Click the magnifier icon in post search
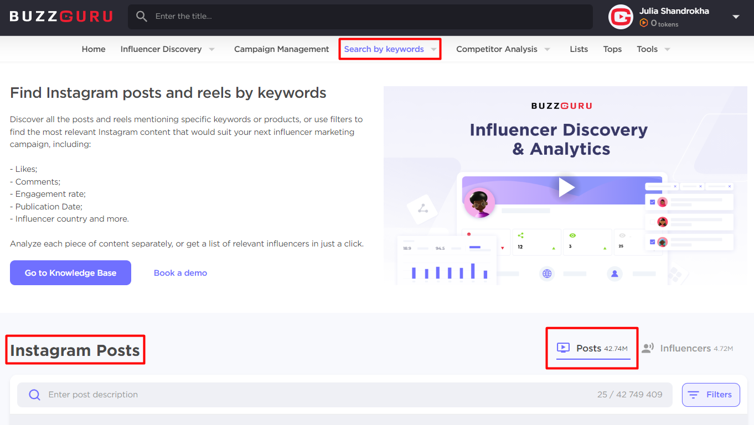Viewport: 754px width, 425px height. click(x=34, y=395)
